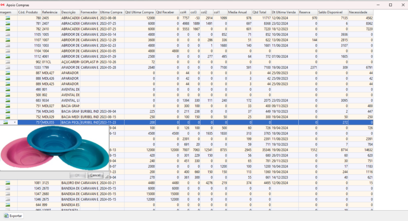
Task: Click grey image icon for product 1345
Action: click(x=7, y=188)
